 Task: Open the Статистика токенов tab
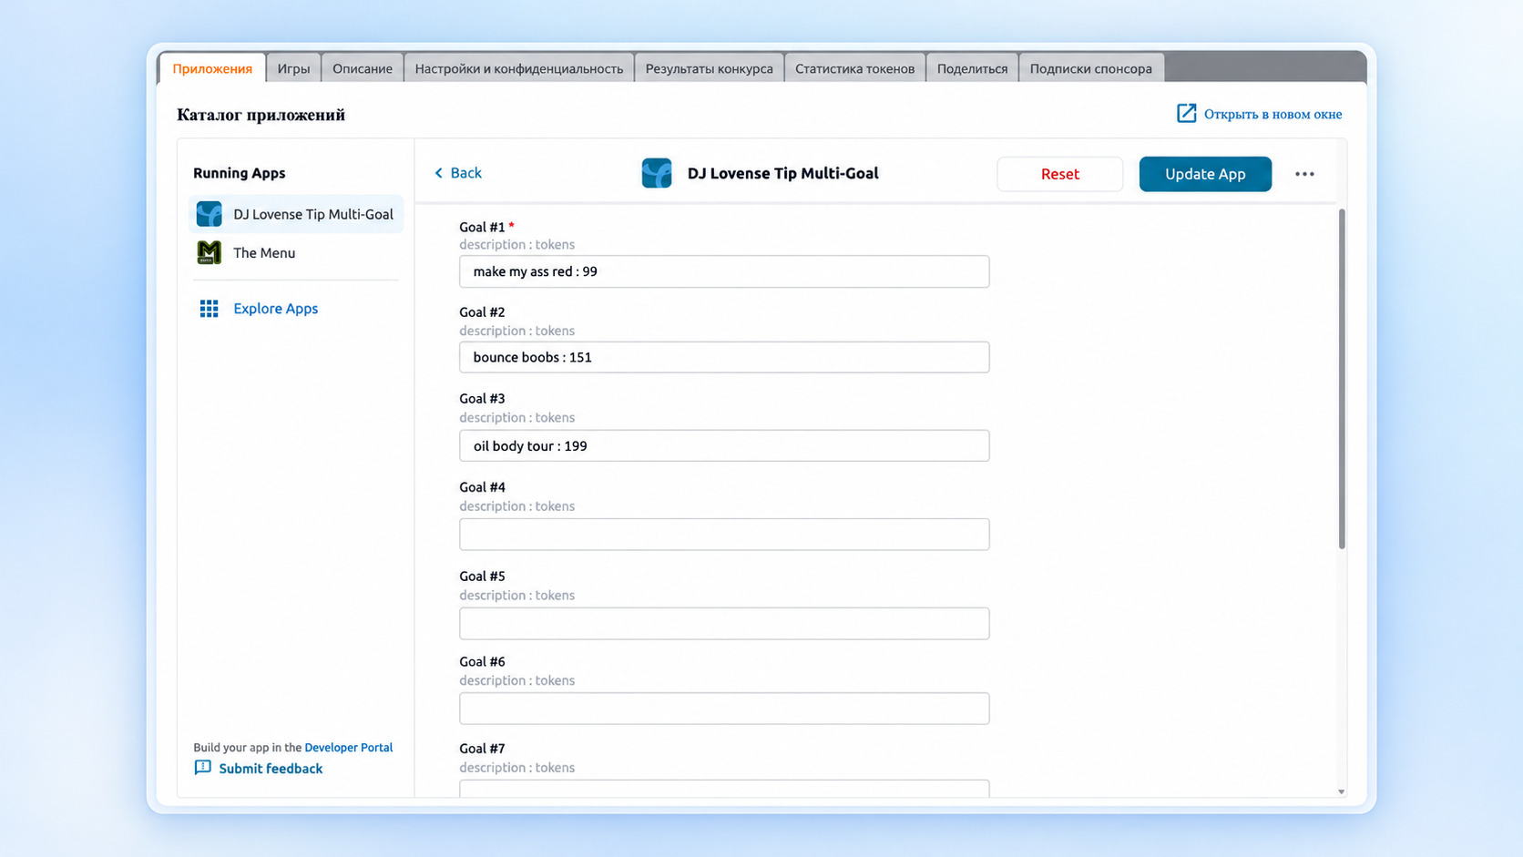click(x=854, y=68)
